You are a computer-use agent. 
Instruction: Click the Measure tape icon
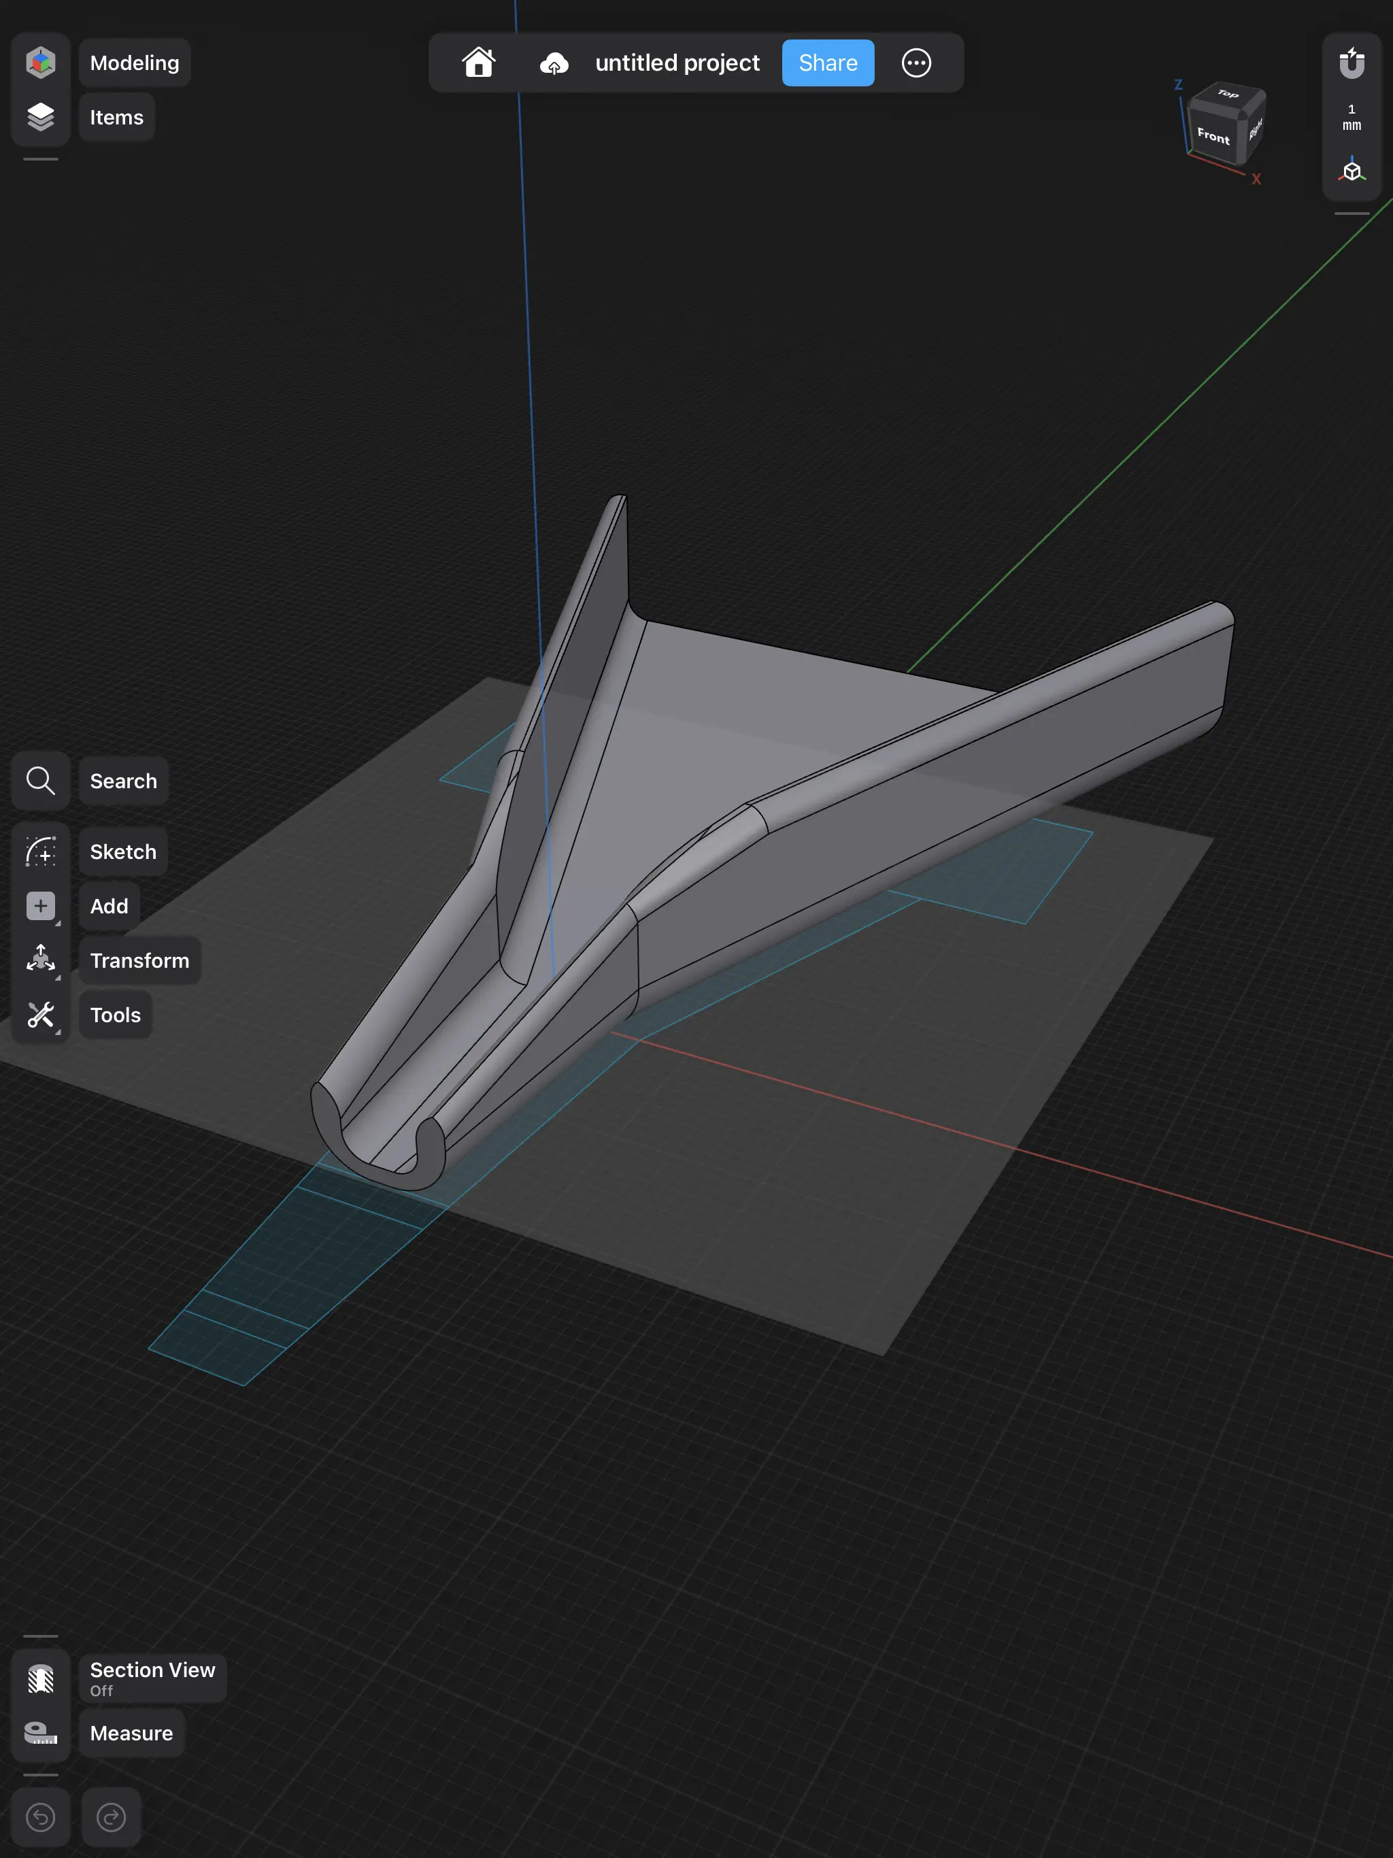[x=40, y=1732]
